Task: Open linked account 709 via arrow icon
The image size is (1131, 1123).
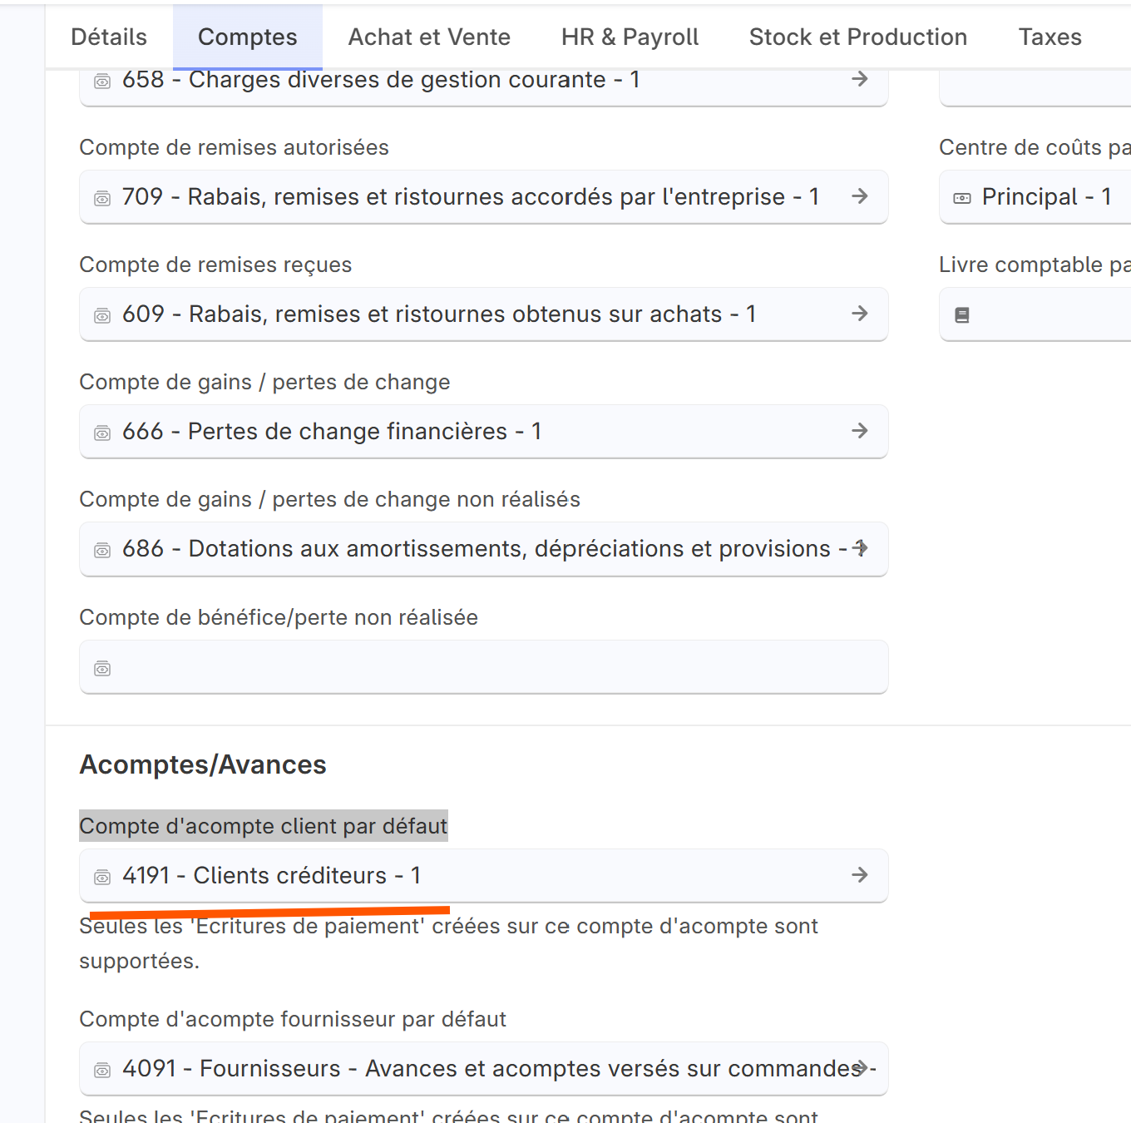Action: click(860, 196)
